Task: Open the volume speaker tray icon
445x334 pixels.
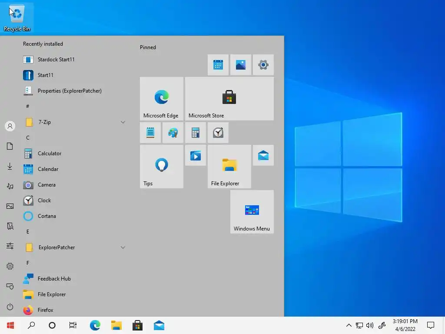Action: [x=370, y=325]
